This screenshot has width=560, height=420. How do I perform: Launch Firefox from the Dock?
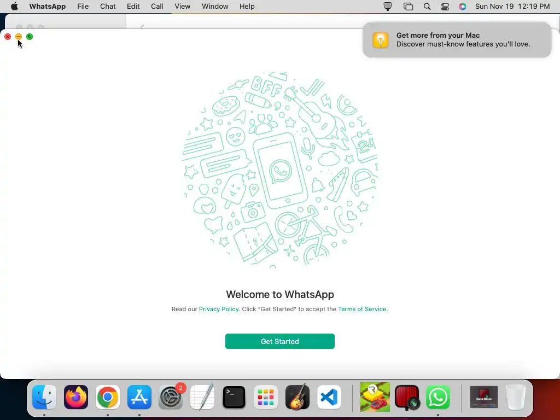(75, 397)
